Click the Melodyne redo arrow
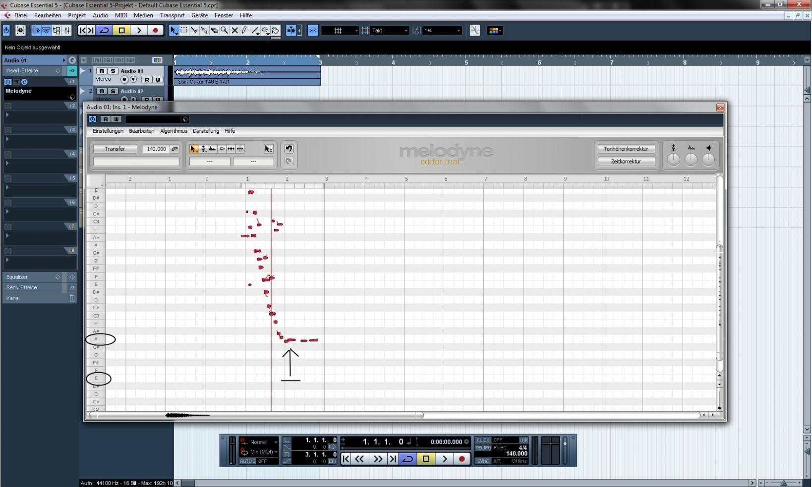The width and height of the screenshot is (812, 487). tap(289, 161)
